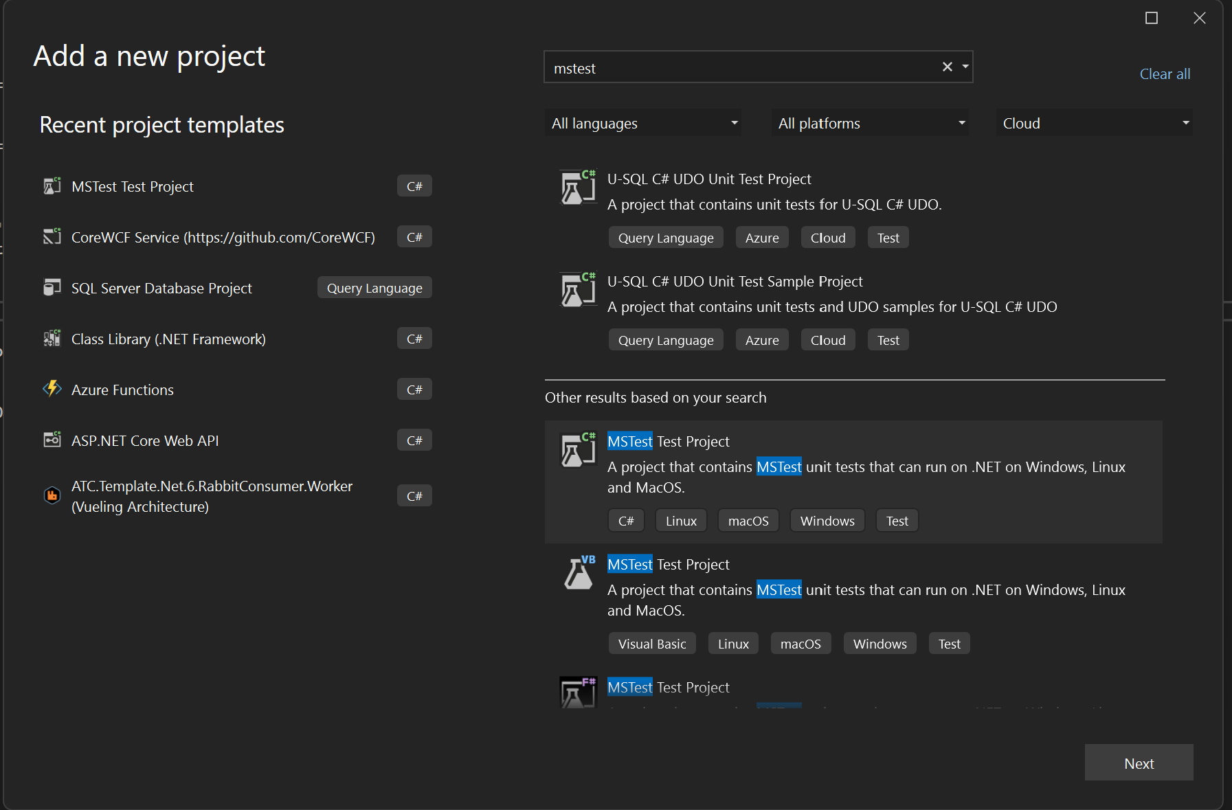
Task: Click the SQL Server Database Project icon
Action: click(x=52, y=288)
